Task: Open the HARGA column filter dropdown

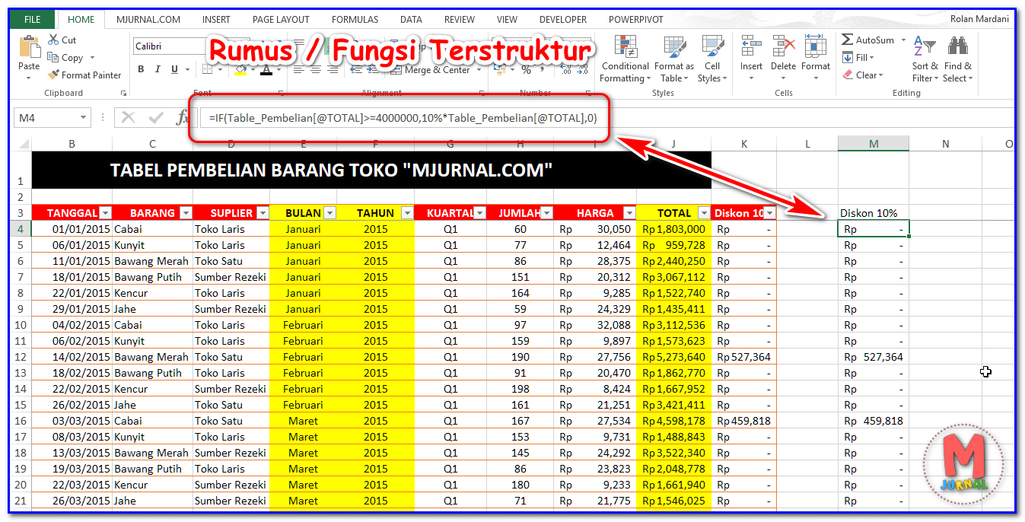Action: point(629,213)
